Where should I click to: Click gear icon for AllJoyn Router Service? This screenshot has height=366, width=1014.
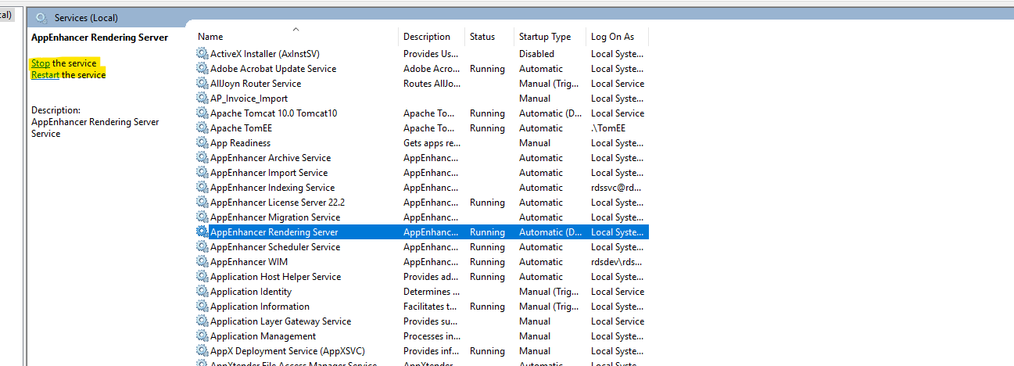tap(202, 84)
